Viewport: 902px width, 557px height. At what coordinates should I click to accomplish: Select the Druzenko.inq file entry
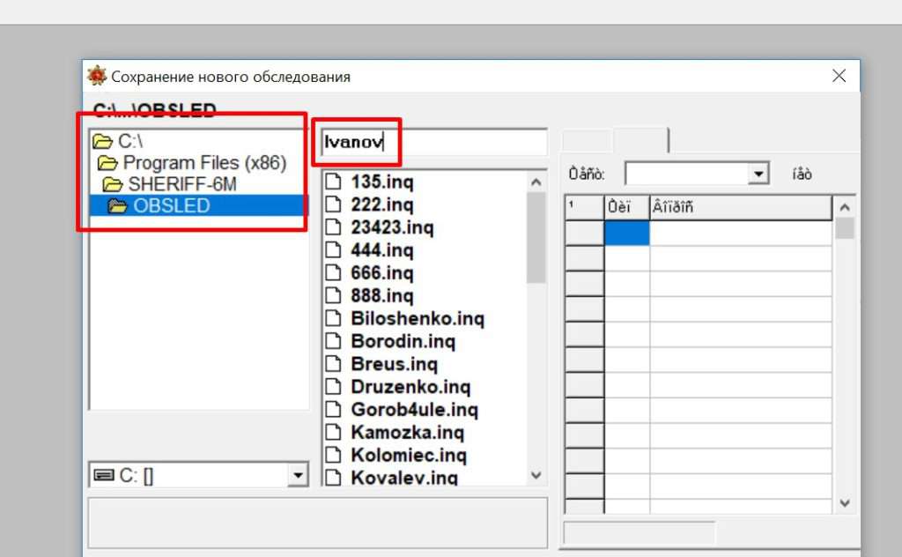(410, 387)
